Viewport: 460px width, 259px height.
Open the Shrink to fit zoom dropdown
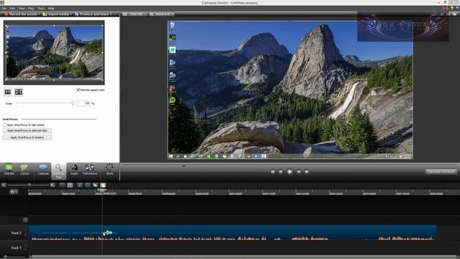[x=162, y=14]
